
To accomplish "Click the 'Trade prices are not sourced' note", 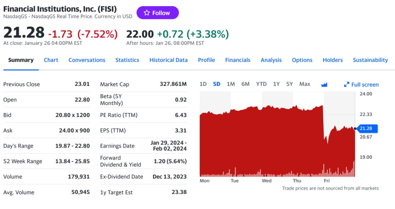I will pos(330,188).
